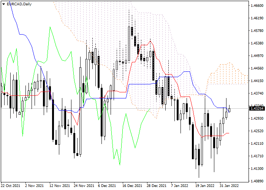Select the 1.46190 price axis label
266x190 pixels.
(257, 18)
